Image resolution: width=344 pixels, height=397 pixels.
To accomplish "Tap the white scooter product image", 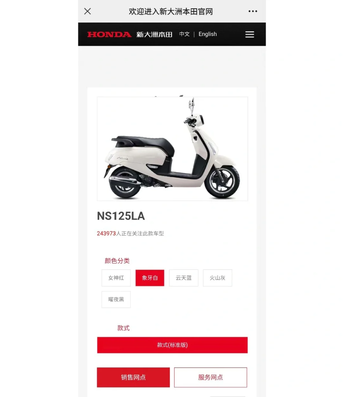I will [x=172, y=149].
